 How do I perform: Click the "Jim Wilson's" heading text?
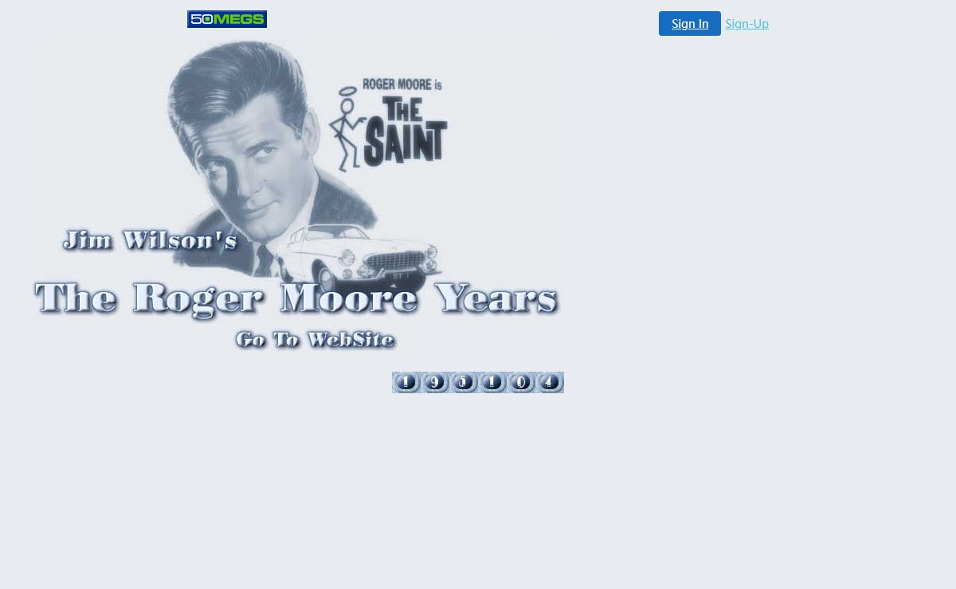150,240
